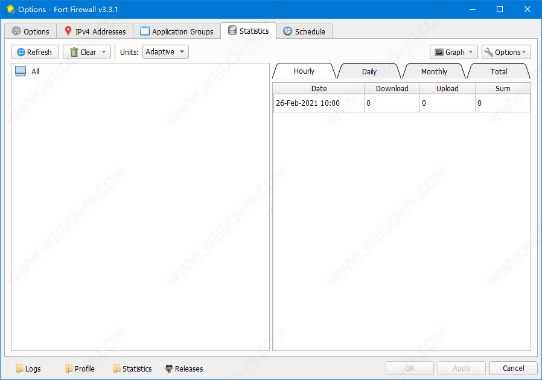Image resolution: width=542 pixels, height=380 pixels.
Task: Click the wrench icon on Options button
Action: 489,53
